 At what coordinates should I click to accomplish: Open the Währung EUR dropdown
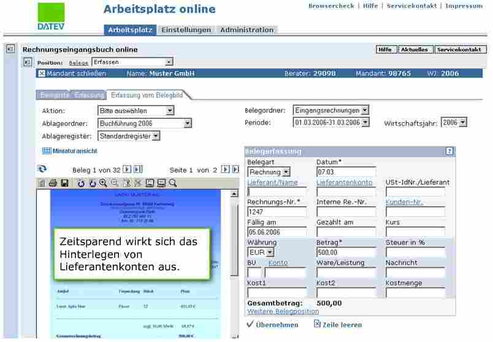point(261,252)
